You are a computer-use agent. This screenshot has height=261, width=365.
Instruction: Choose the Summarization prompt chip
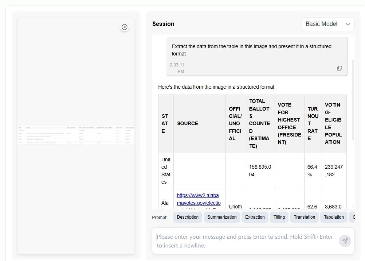pos(222,217)
